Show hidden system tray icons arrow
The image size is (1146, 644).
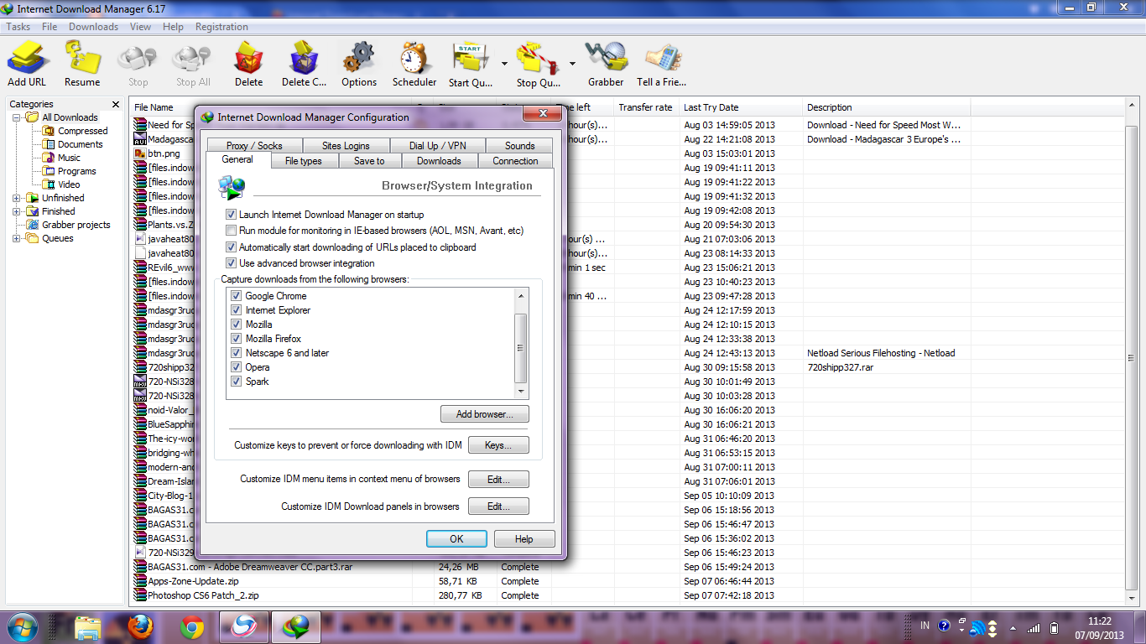click(1013, 627)
